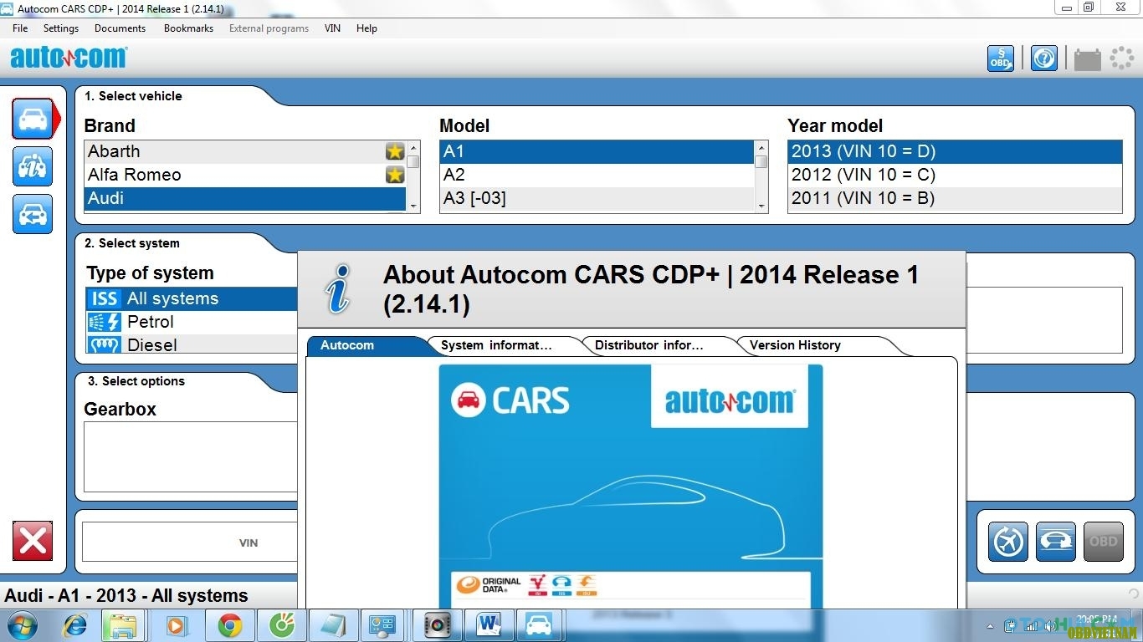This screenshot has height=642, width=1143.
Task: Open Cốc Cốc browser from taskbar
Action: pos(282,625)
